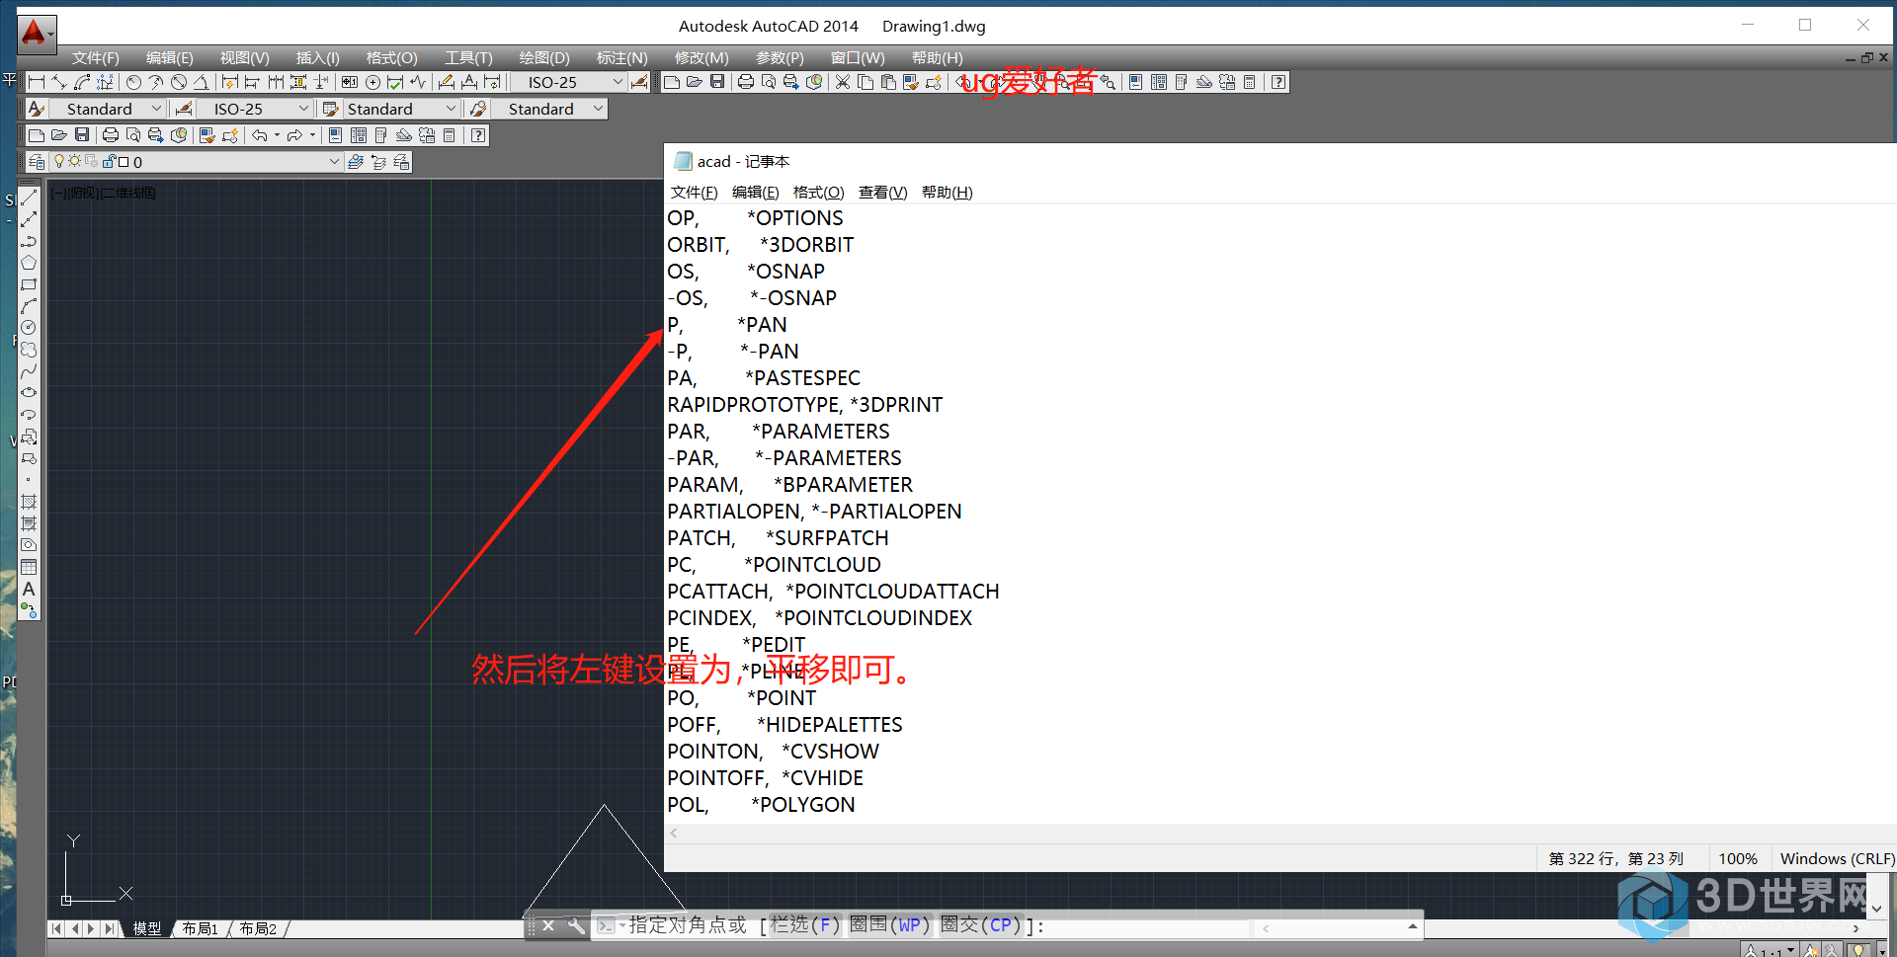Activate the Quick Dimension tool

tap(230, 82)
